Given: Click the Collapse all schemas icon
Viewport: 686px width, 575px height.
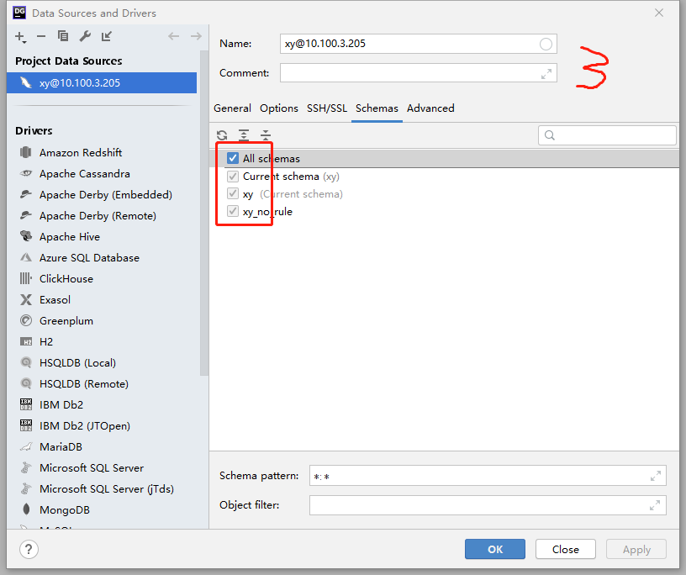Looking at the screenshot, I should coord(266,135).
